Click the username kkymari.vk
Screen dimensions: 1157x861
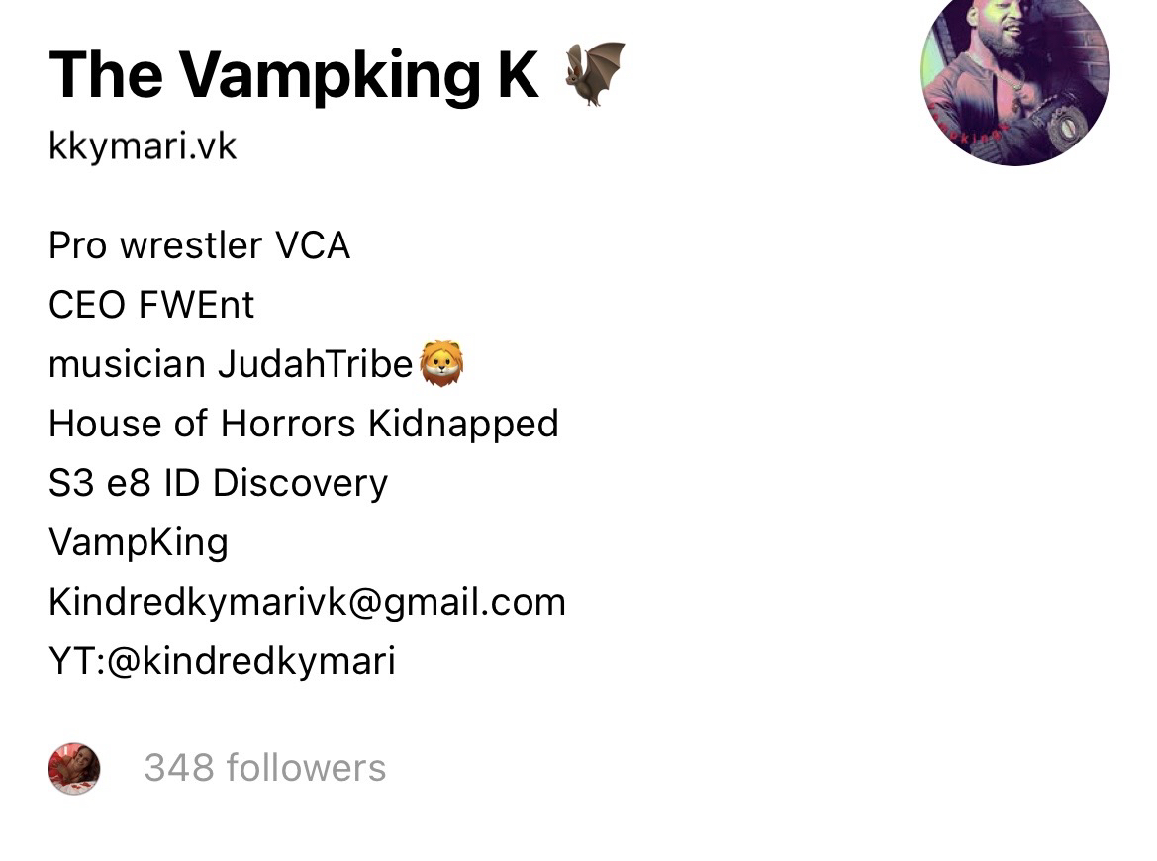[143, 146]
